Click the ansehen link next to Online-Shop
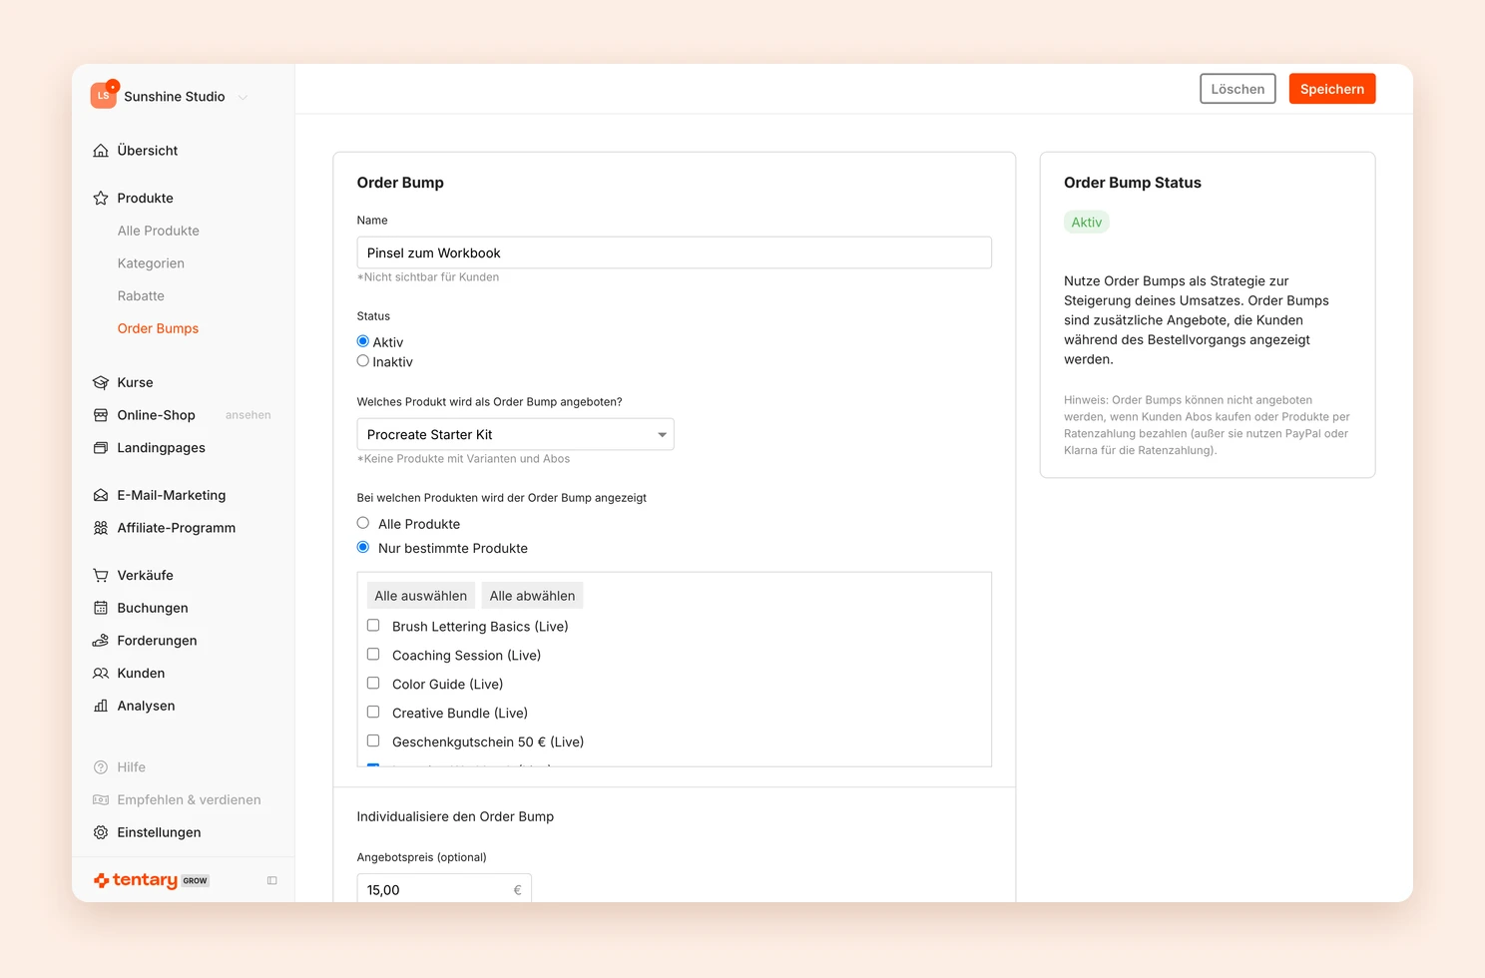Viewport: 1485px width, 978px height. [x=248, y=415]
